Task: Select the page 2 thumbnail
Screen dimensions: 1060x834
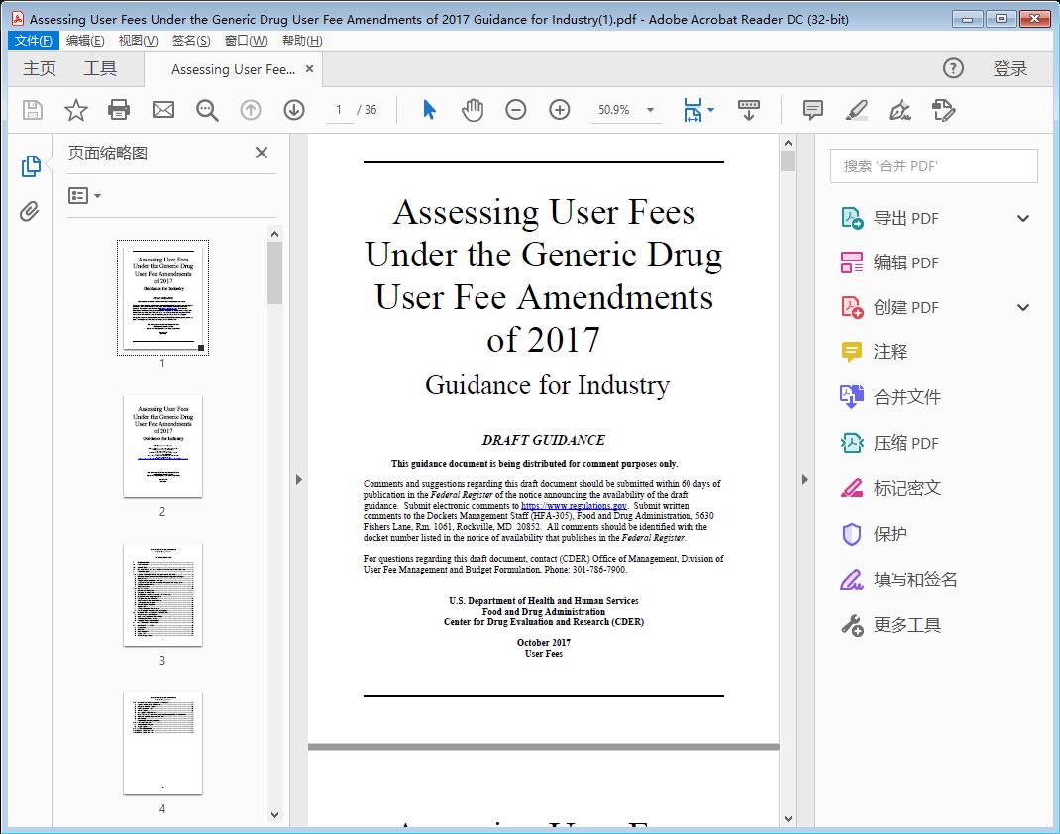Action: 162,447
